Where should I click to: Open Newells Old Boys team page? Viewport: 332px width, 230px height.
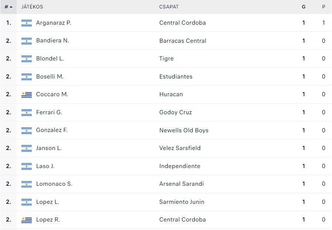[184, 130]
